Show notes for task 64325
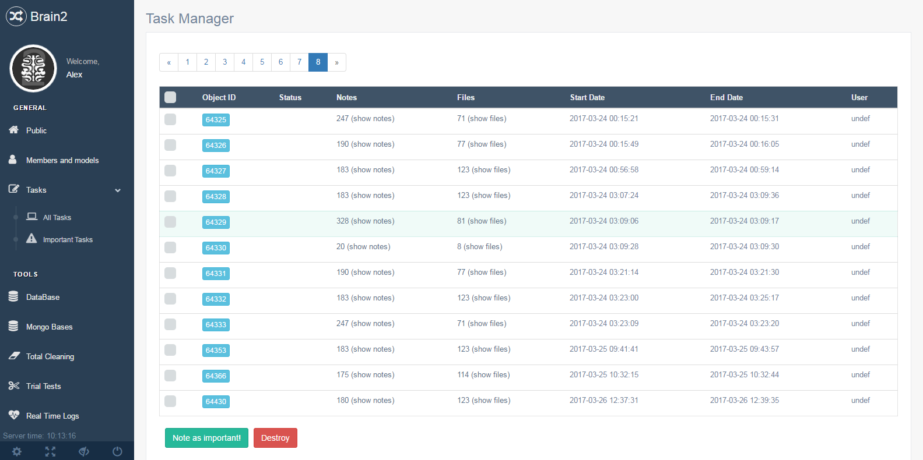 point(373,118)
